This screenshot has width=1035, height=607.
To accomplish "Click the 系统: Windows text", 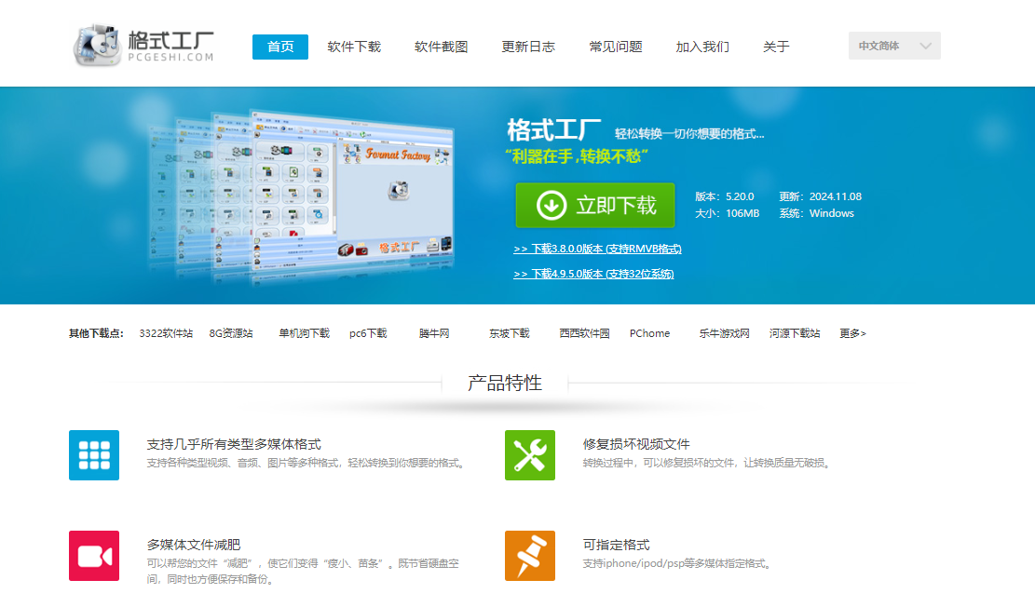I will coord(816,213).
